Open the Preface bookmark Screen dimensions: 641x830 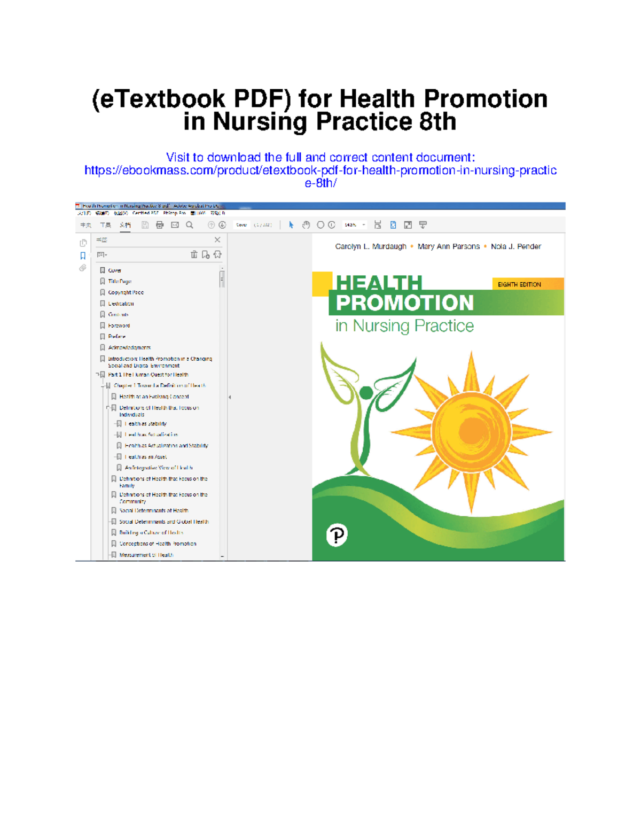116,337
